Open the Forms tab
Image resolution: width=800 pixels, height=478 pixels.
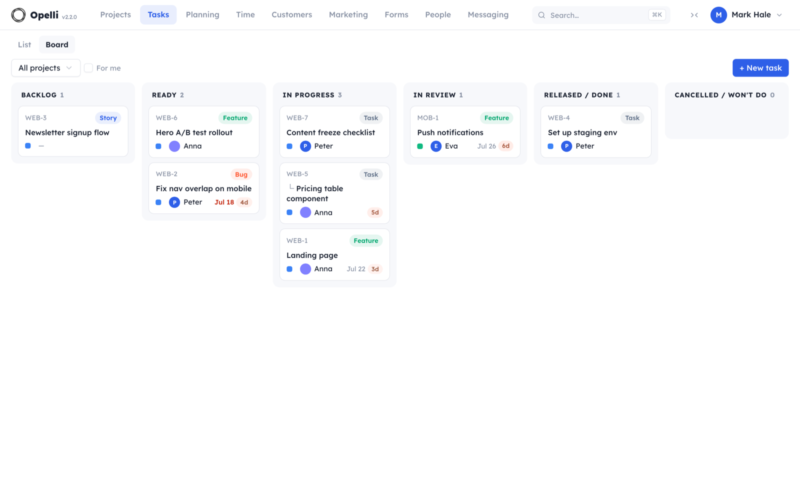[x=396, y=15]
